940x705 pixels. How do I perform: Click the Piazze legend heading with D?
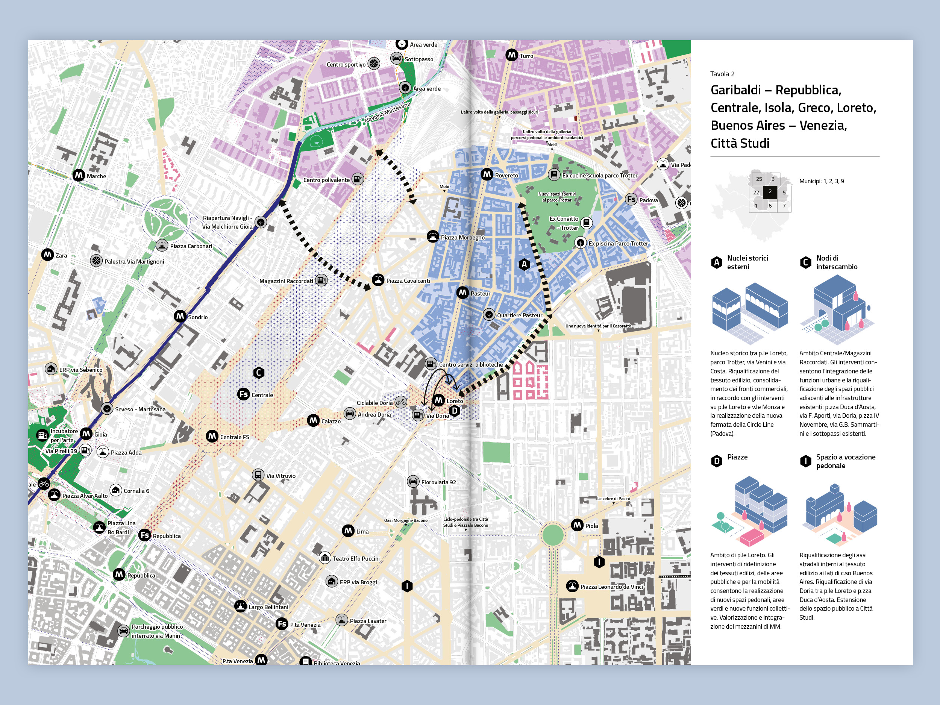(x=737, y=457)
